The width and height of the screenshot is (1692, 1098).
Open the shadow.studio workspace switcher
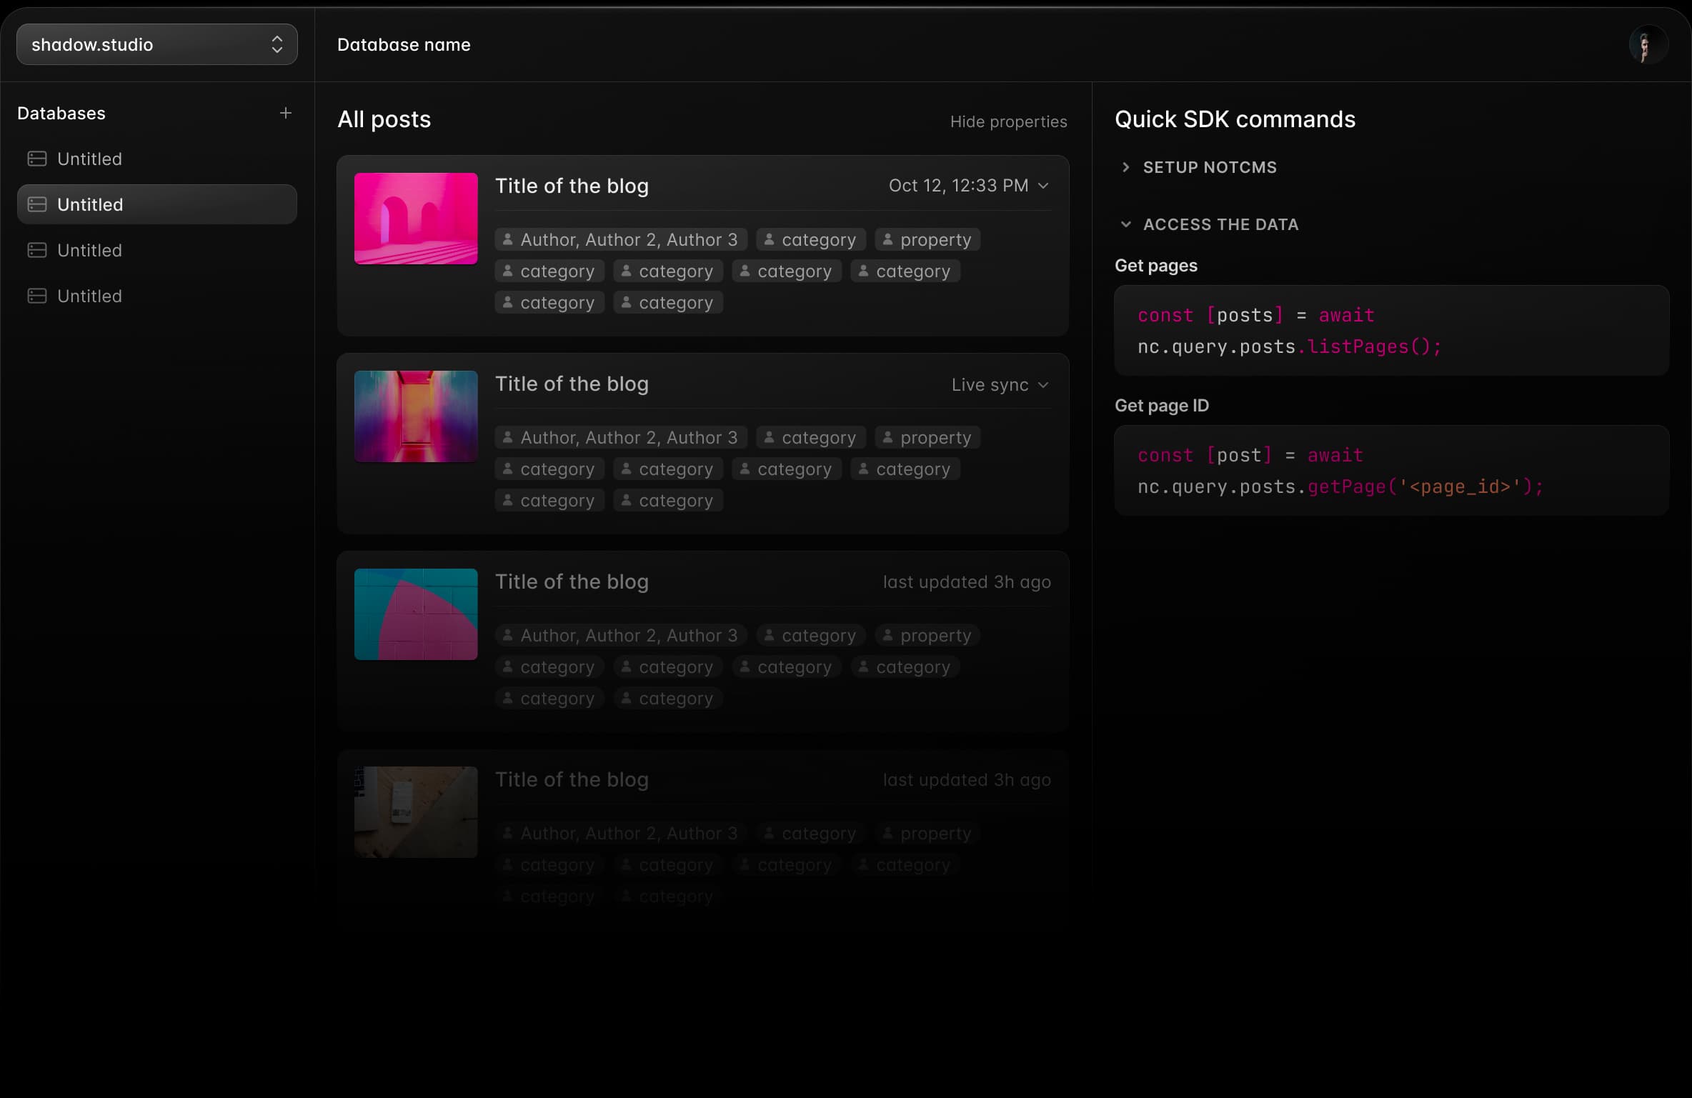pyautogui.click(x=156, y=44)
